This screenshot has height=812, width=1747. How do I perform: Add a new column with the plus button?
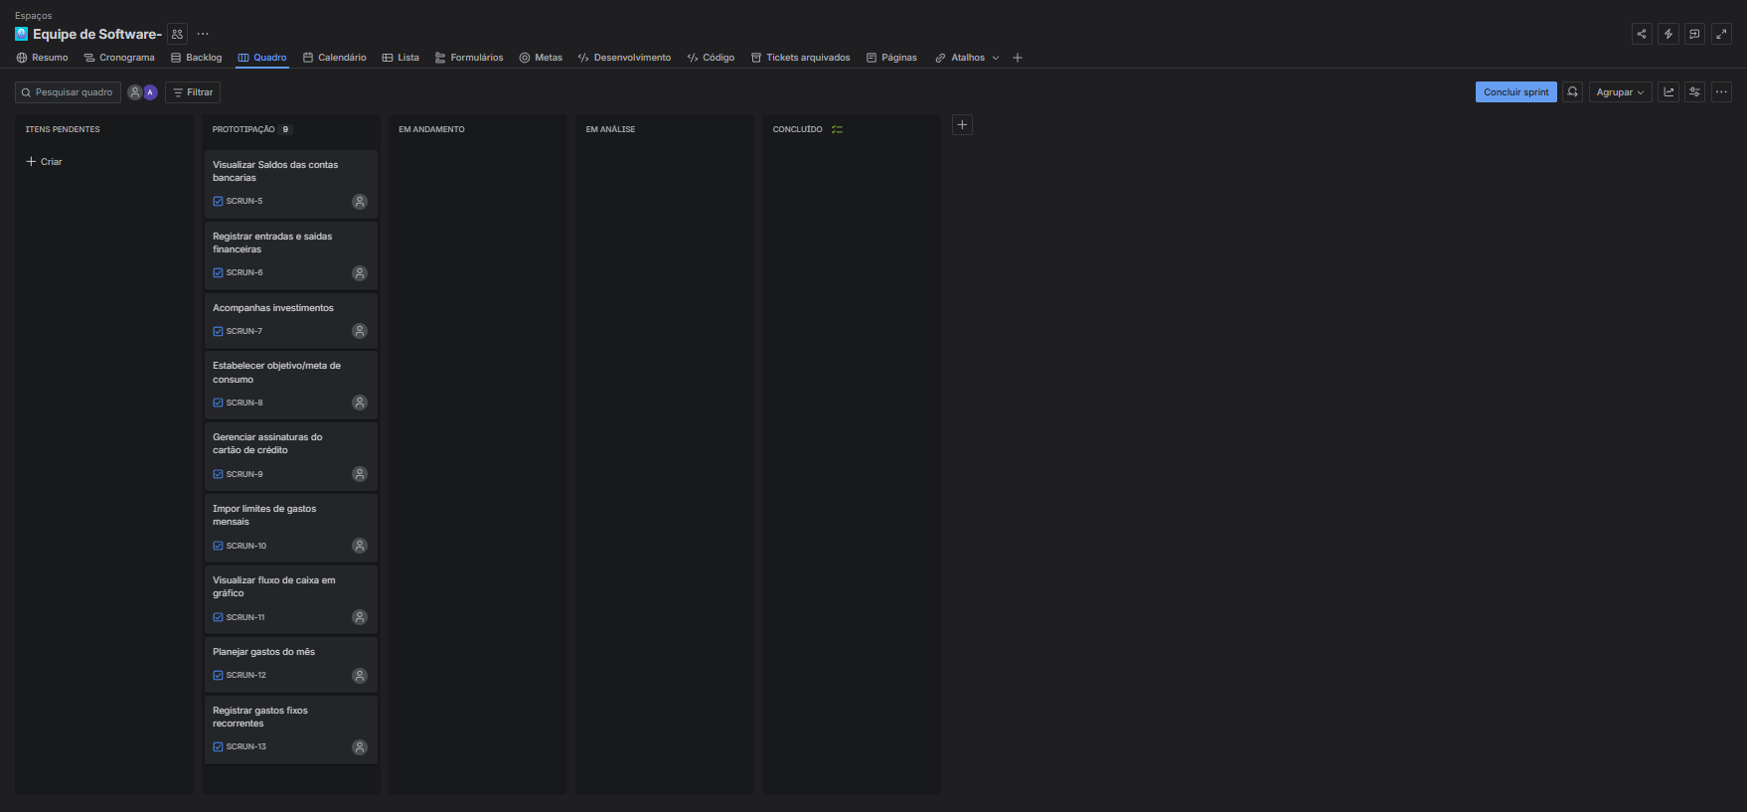coord(962,125)
